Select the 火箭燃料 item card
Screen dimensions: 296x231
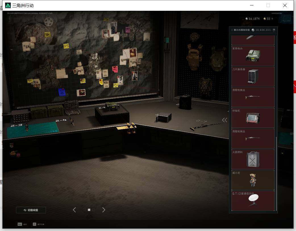click(x=253, y=159)
